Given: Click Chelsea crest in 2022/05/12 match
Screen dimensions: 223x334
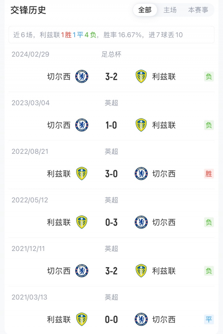Looking at the screenshot, I should tap(141, 222).
